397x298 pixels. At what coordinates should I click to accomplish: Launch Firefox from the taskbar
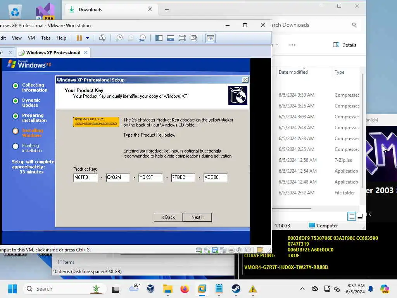click(185, 289)
